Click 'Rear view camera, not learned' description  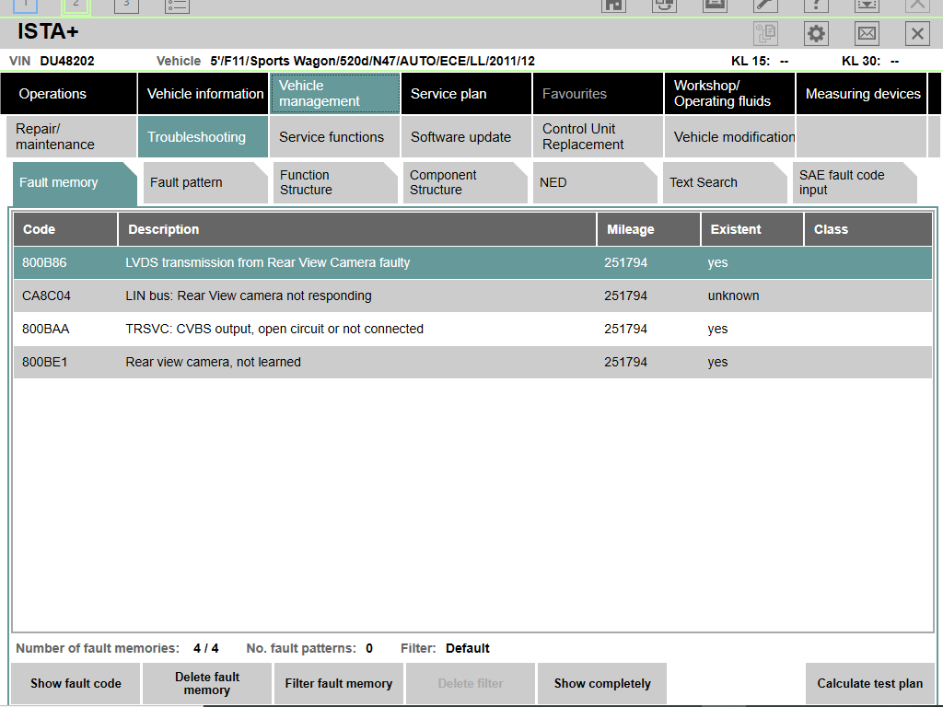click(x=213, y=362)
